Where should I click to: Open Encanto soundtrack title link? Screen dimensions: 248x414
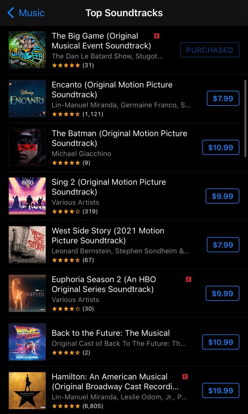[x=112, y=89]
